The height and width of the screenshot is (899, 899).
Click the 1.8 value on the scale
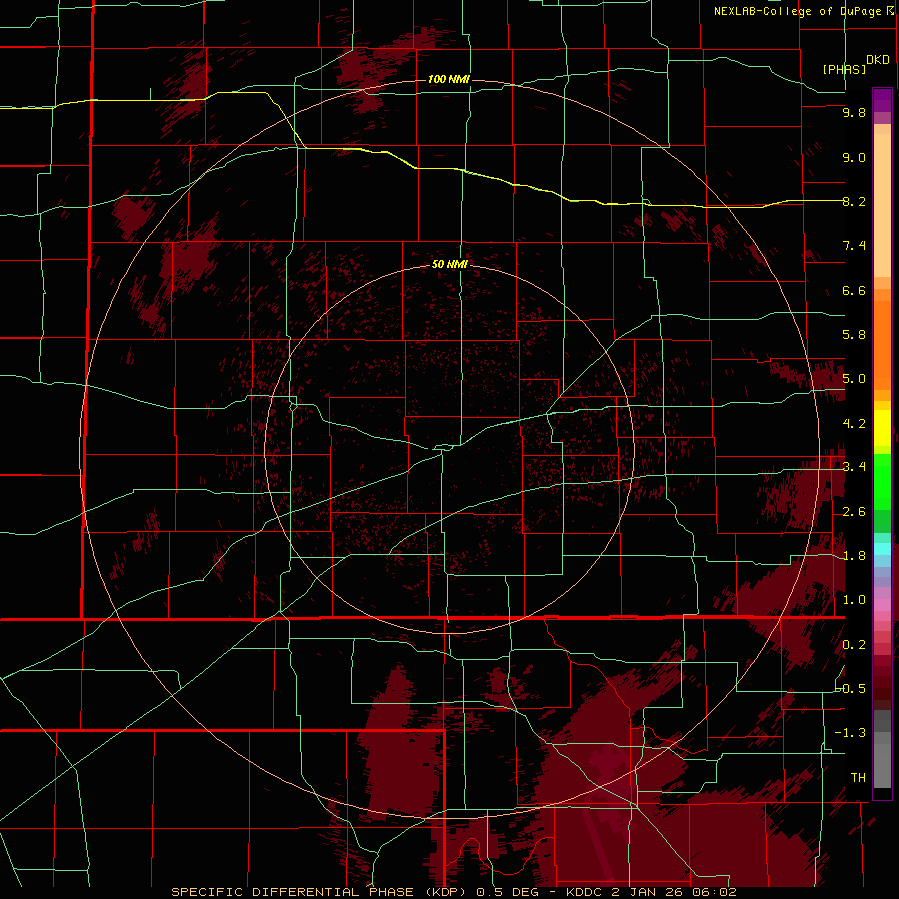pyautogui.click(x=854, y=556)
